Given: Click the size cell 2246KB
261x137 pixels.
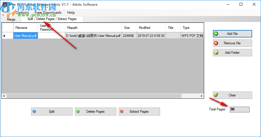Looking at the screenshot, I should pos(129,36).
